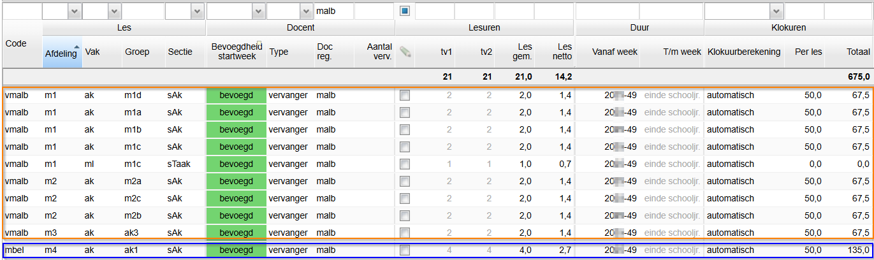The image size is (874, 260).
Task: Enable the checkbox in the m2a row
Action: pos(405,182)
